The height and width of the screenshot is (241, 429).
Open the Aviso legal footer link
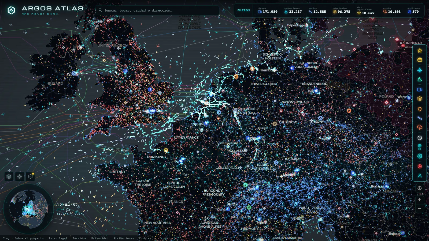click(58, 238)
